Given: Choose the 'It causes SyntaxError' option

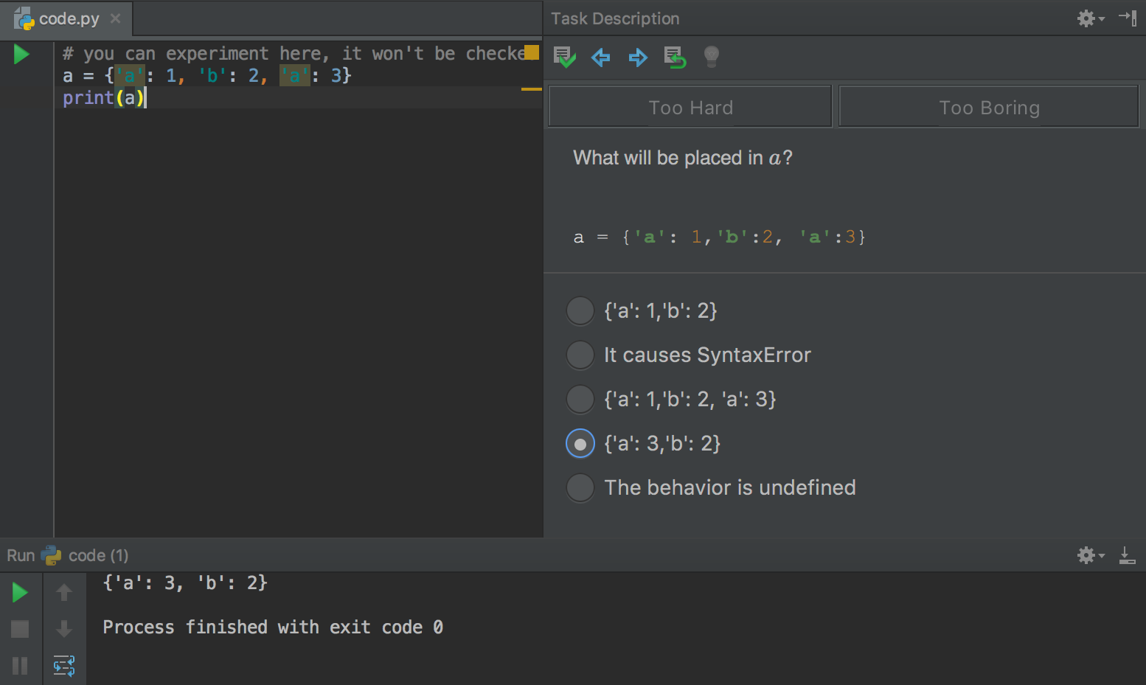Looking at the screenshot, I should click(580, 355).
